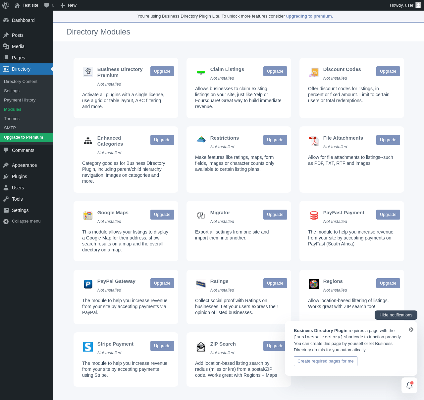Click the ZIP Search envelope icon
424x400 pixels.
pyautogui.click(x=201, y=347)
